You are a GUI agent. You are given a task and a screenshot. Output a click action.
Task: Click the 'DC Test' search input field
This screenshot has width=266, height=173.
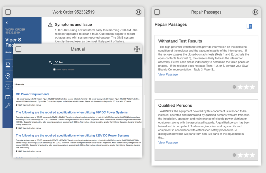coord(81,63)
